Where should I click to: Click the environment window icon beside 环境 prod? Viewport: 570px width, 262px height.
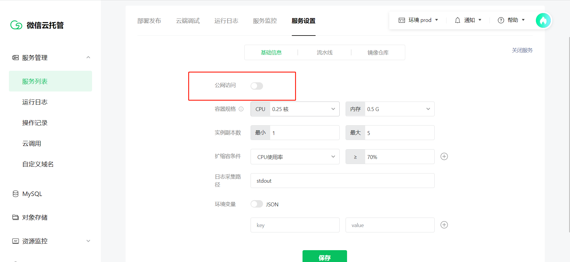(x=402, y=20)
